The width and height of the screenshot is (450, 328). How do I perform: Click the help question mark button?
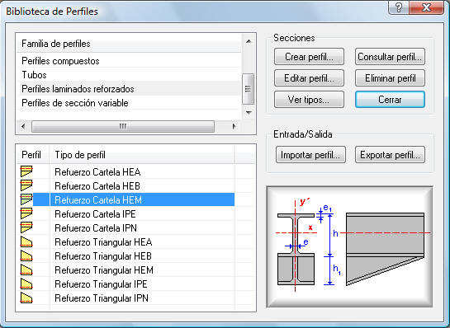pos(399,7)
